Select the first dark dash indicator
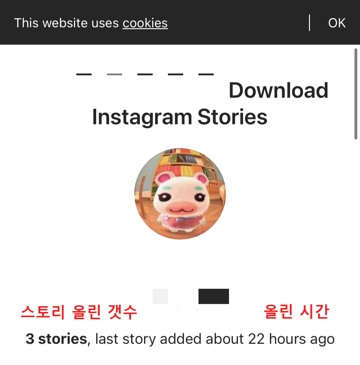 pyautogui.click(x=84, y=74)
